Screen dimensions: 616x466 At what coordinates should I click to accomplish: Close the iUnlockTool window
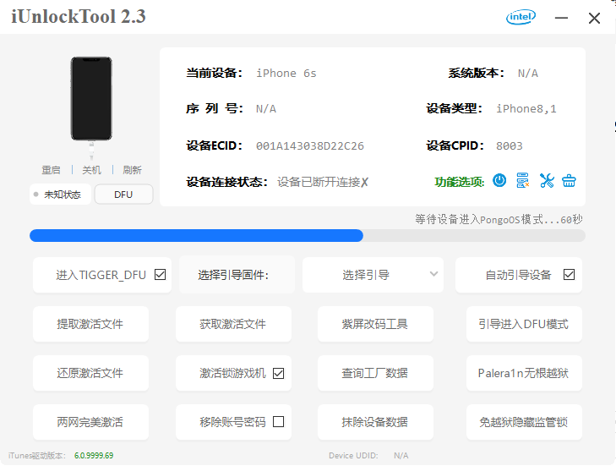coord(594,18)
